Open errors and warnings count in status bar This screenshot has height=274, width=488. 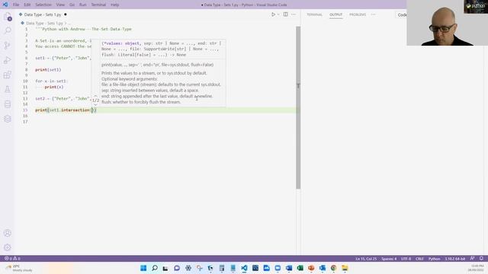click(x=12, y=259)
